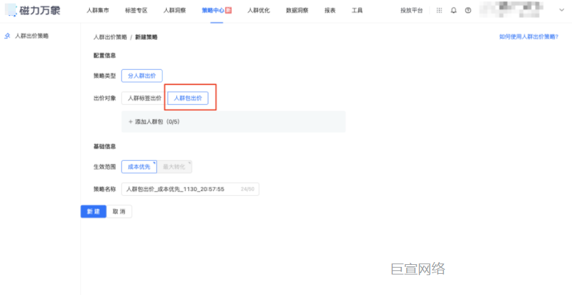Select the 最大转化 scope option
572x295 pixels.
pyautogui.click(x=174, y=167)
